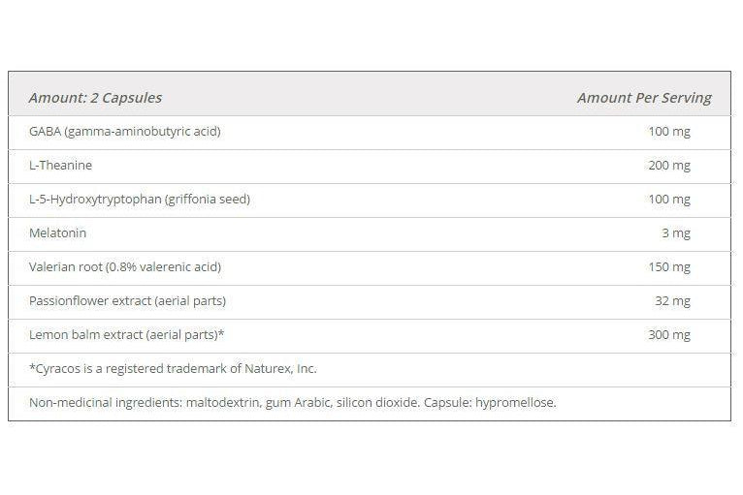Click the Lemon balm 300 mg amount
743x495 pixels.
[669, 335]
